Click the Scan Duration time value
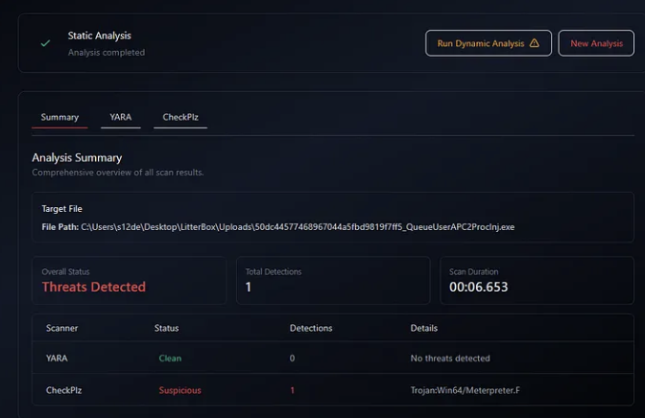The image size is (645, 418). coord(479,287)
